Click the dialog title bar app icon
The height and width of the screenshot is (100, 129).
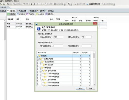(x=36, y=24)
